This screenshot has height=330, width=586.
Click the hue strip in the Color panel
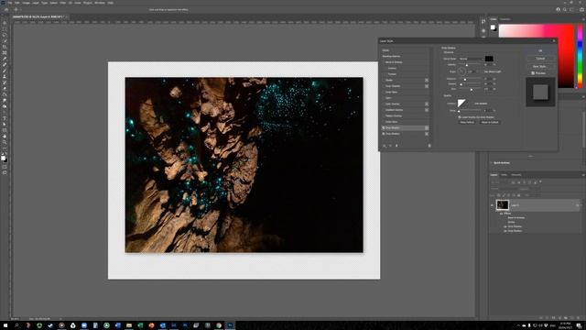click(x=580, y=56)
